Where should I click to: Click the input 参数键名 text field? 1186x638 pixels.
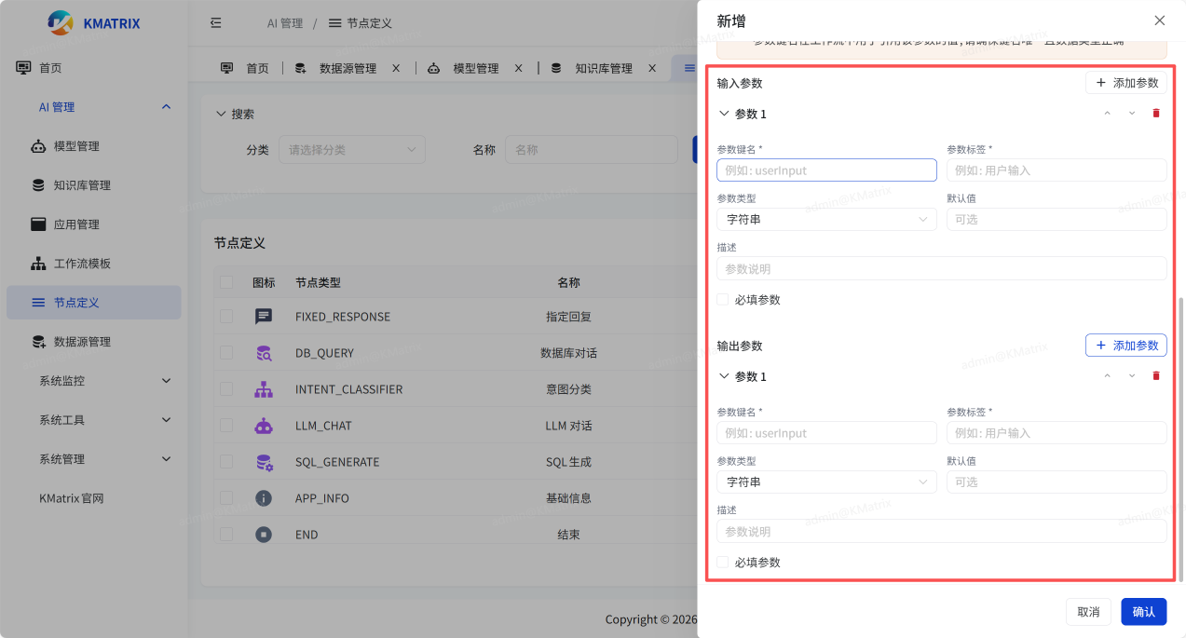click(x=826, y=170)
